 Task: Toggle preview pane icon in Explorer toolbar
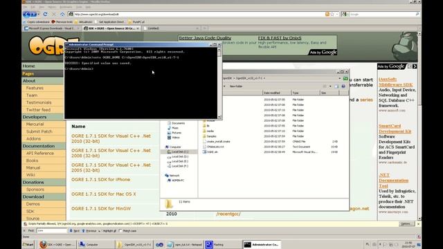click(336, 86)
